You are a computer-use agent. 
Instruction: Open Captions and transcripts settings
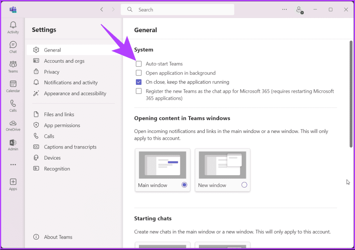click(70, 147)
